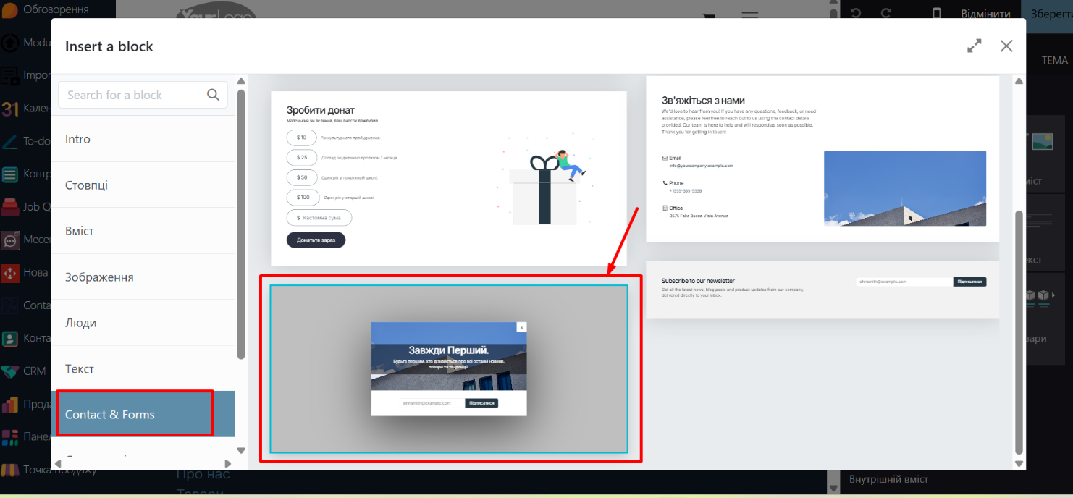Screen dimensions: 1073x498
Task: Click the block list scroll down arrow
Action: (1019, 463)
